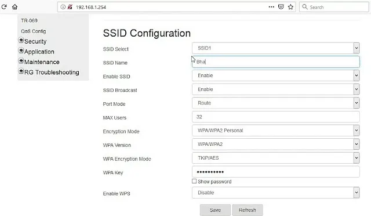Open page actions three-dot menu
The height and width of the screenshot is (216, 371).
tap(271, 7)
